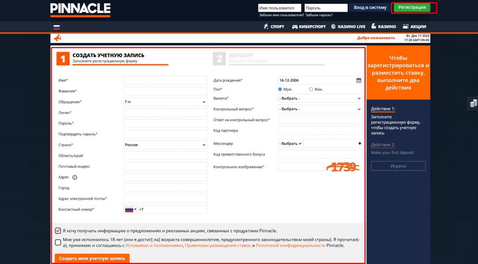Open the date of birth calendar icon
This screenshot has width=478, height=264.
[358, 80]
